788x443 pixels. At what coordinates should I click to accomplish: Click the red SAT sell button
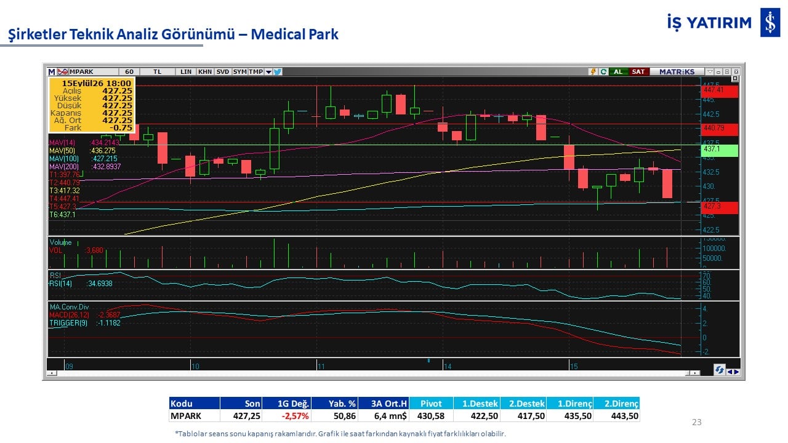638,71
